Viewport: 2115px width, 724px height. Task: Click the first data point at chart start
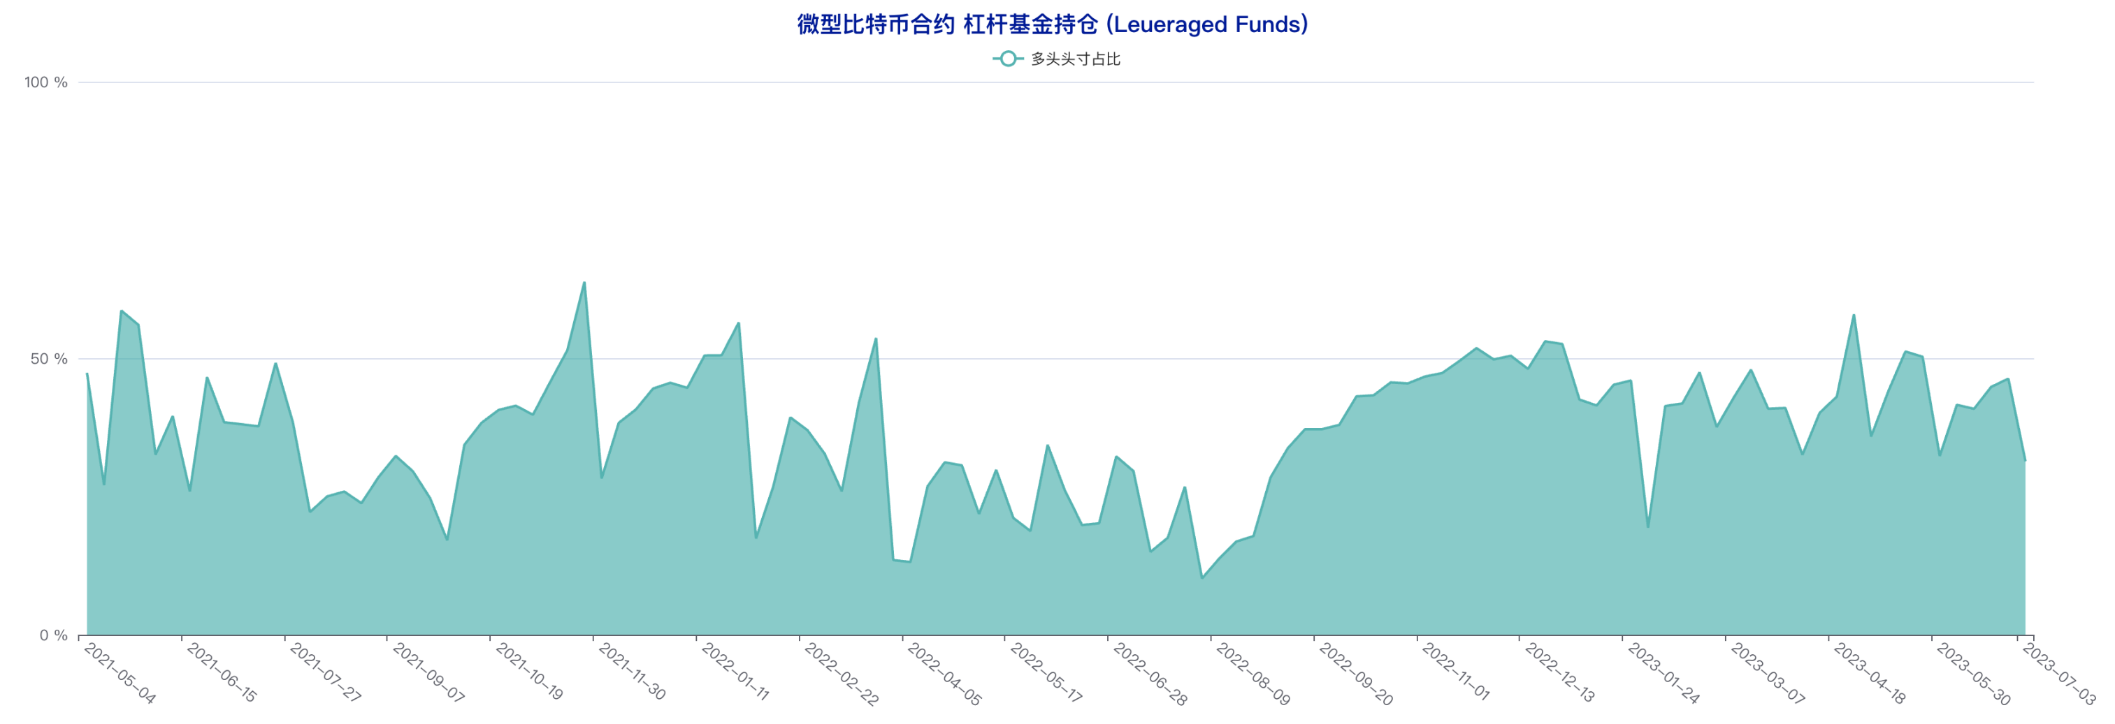87,374
